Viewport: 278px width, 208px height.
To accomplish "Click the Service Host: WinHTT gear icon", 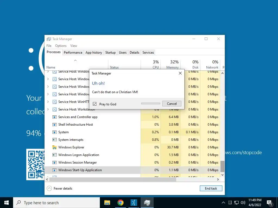I will [54, 102].
